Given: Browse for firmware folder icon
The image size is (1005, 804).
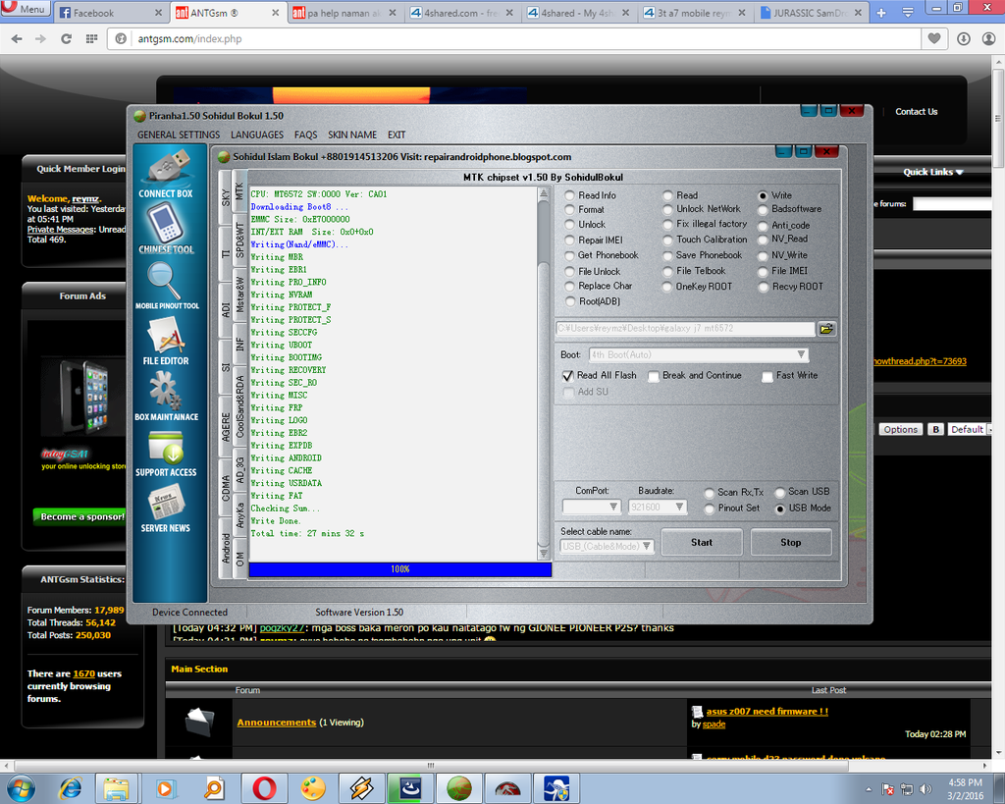Looking at the screenshot, I should pyautogui.click(x=826, y=329).
